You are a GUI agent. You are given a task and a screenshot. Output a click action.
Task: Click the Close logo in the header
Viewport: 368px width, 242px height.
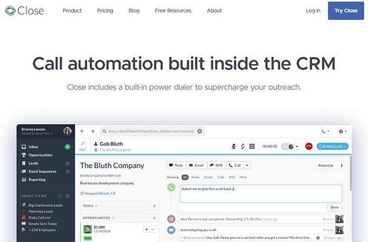[x=24, y=10]
